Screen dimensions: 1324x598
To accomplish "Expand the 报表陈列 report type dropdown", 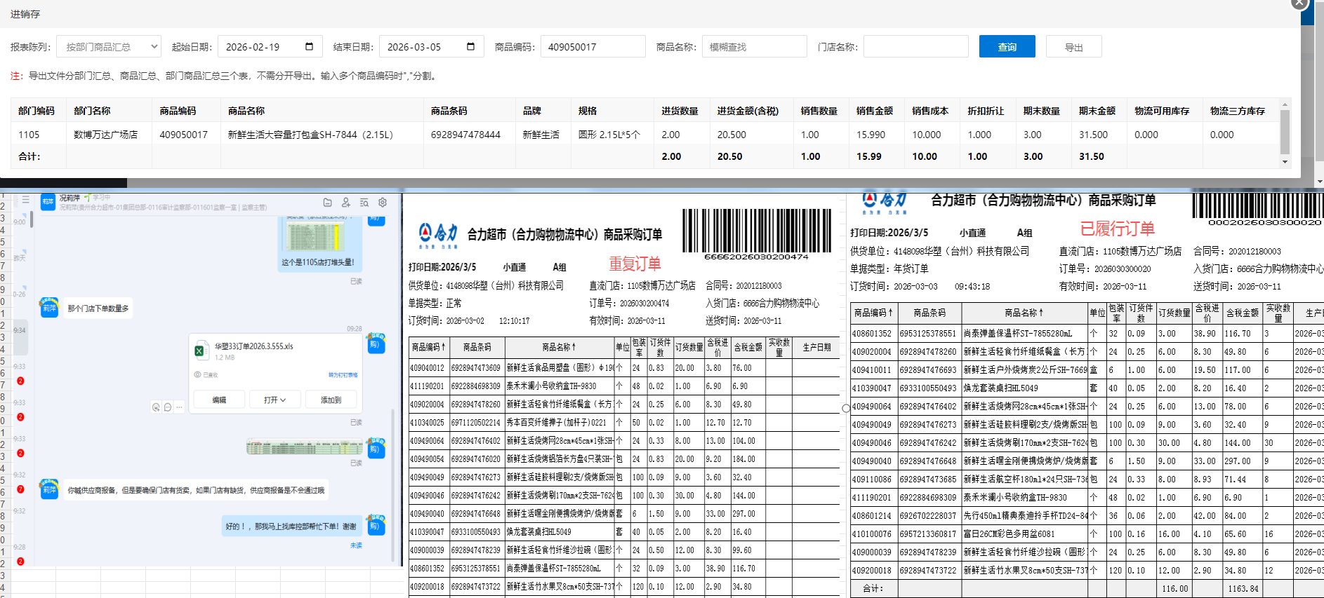I will (109, 47).
